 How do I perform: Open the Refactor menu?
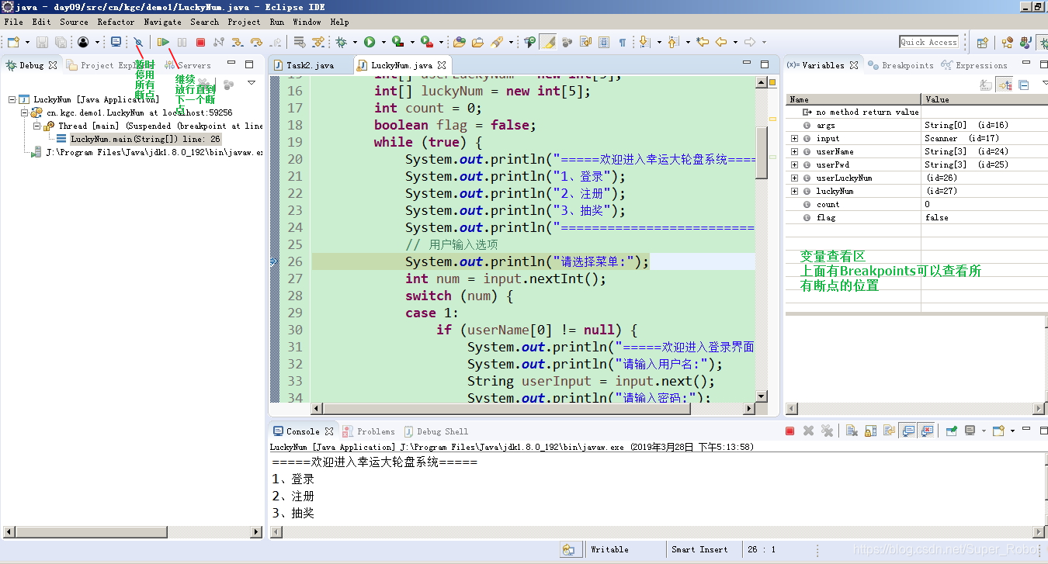[x=116, y=22]
